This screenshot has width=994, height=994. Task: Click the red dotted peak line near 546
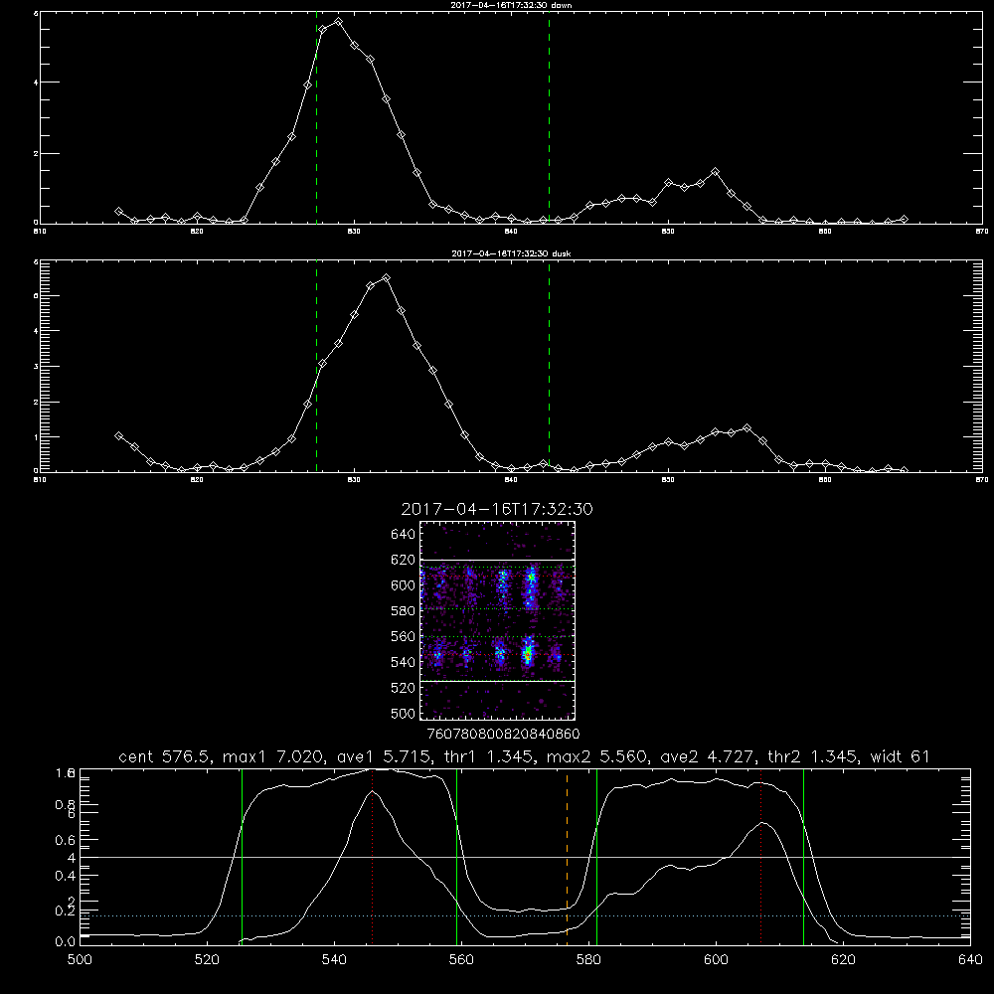(372, 856)
